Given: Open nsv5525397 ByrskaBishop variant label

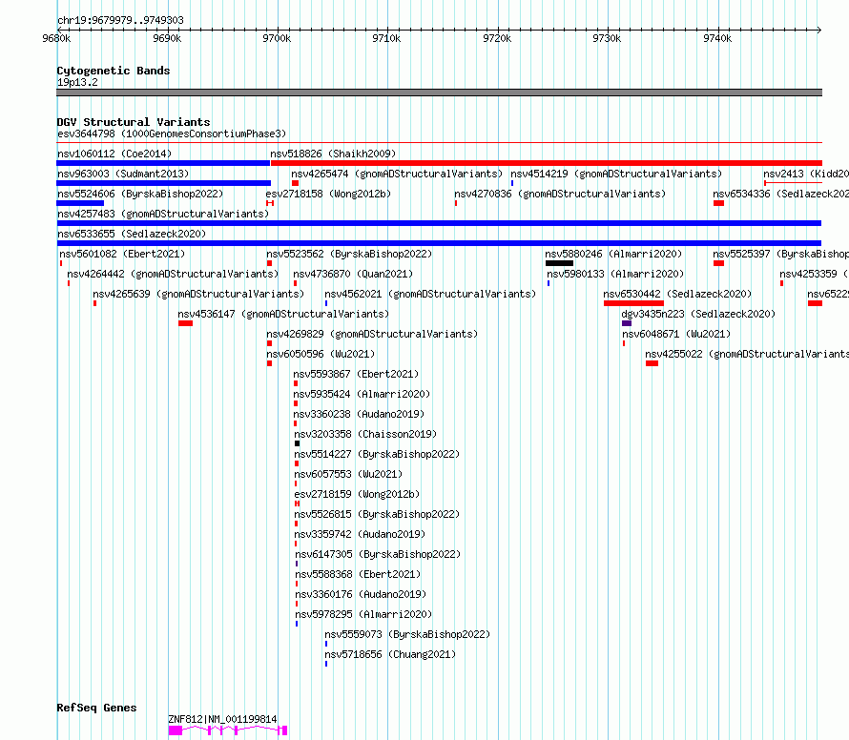Looking at the screenshot, I should (x=780, y=254).
